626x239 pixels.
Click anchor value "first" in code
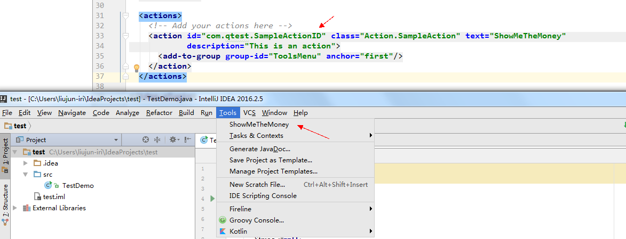coord(376,56)
